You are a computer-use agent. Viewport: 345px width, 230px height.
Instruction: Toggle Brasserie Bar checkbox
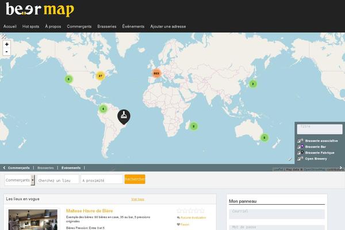pyautogui.click(x=299, y=147)
